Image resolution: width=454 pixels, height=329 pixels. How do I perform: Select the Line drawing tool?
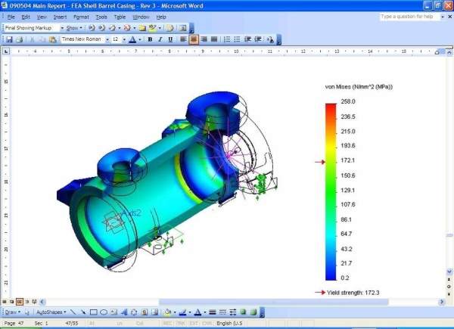[73, 312]
